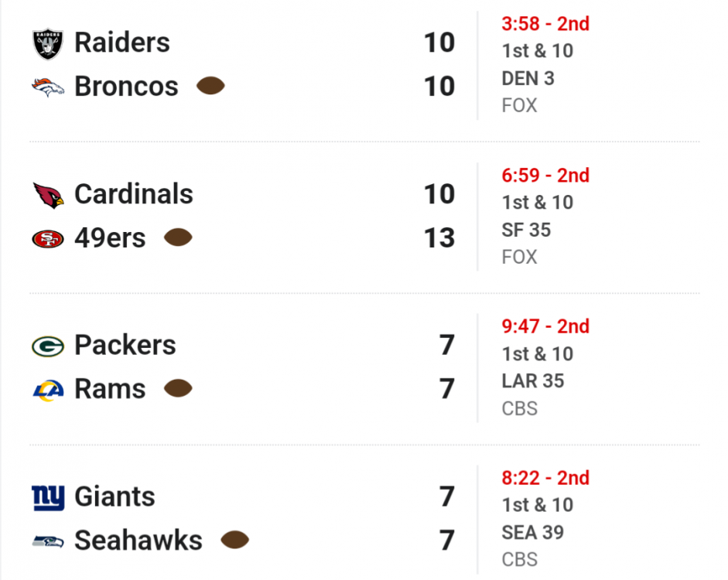
Task: Open the Raiders team name link
Action: [x=121, y=43]
